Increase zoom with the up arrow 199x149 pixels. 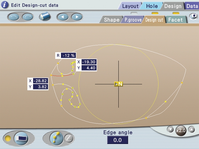192,129
